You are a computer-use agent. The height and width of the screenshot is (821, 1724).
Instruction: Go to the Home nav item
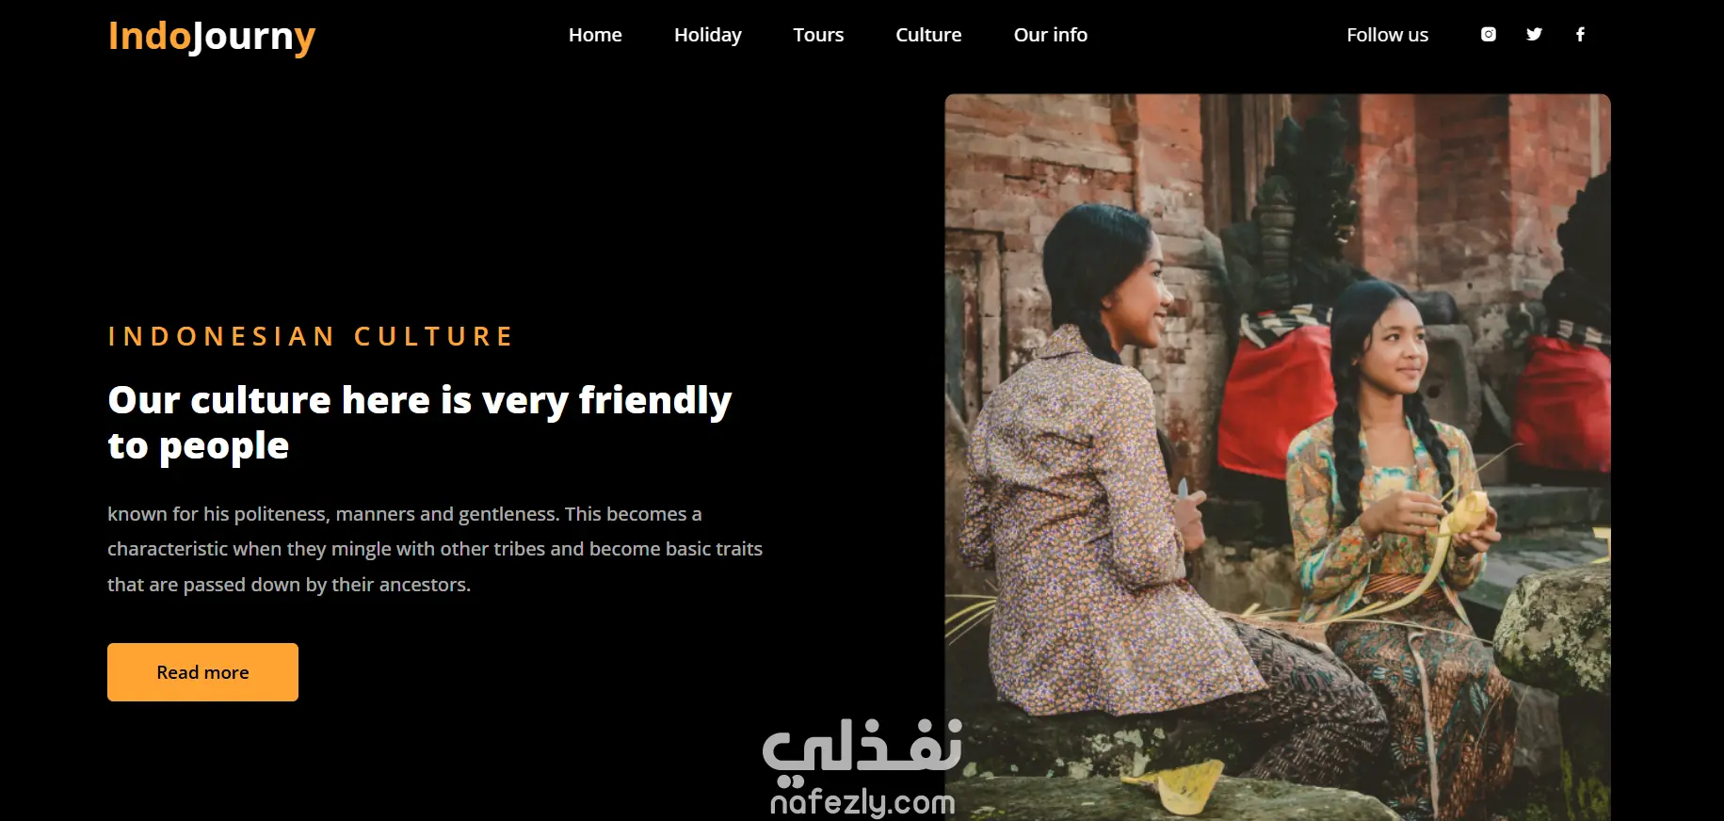(x=595, y=35)
